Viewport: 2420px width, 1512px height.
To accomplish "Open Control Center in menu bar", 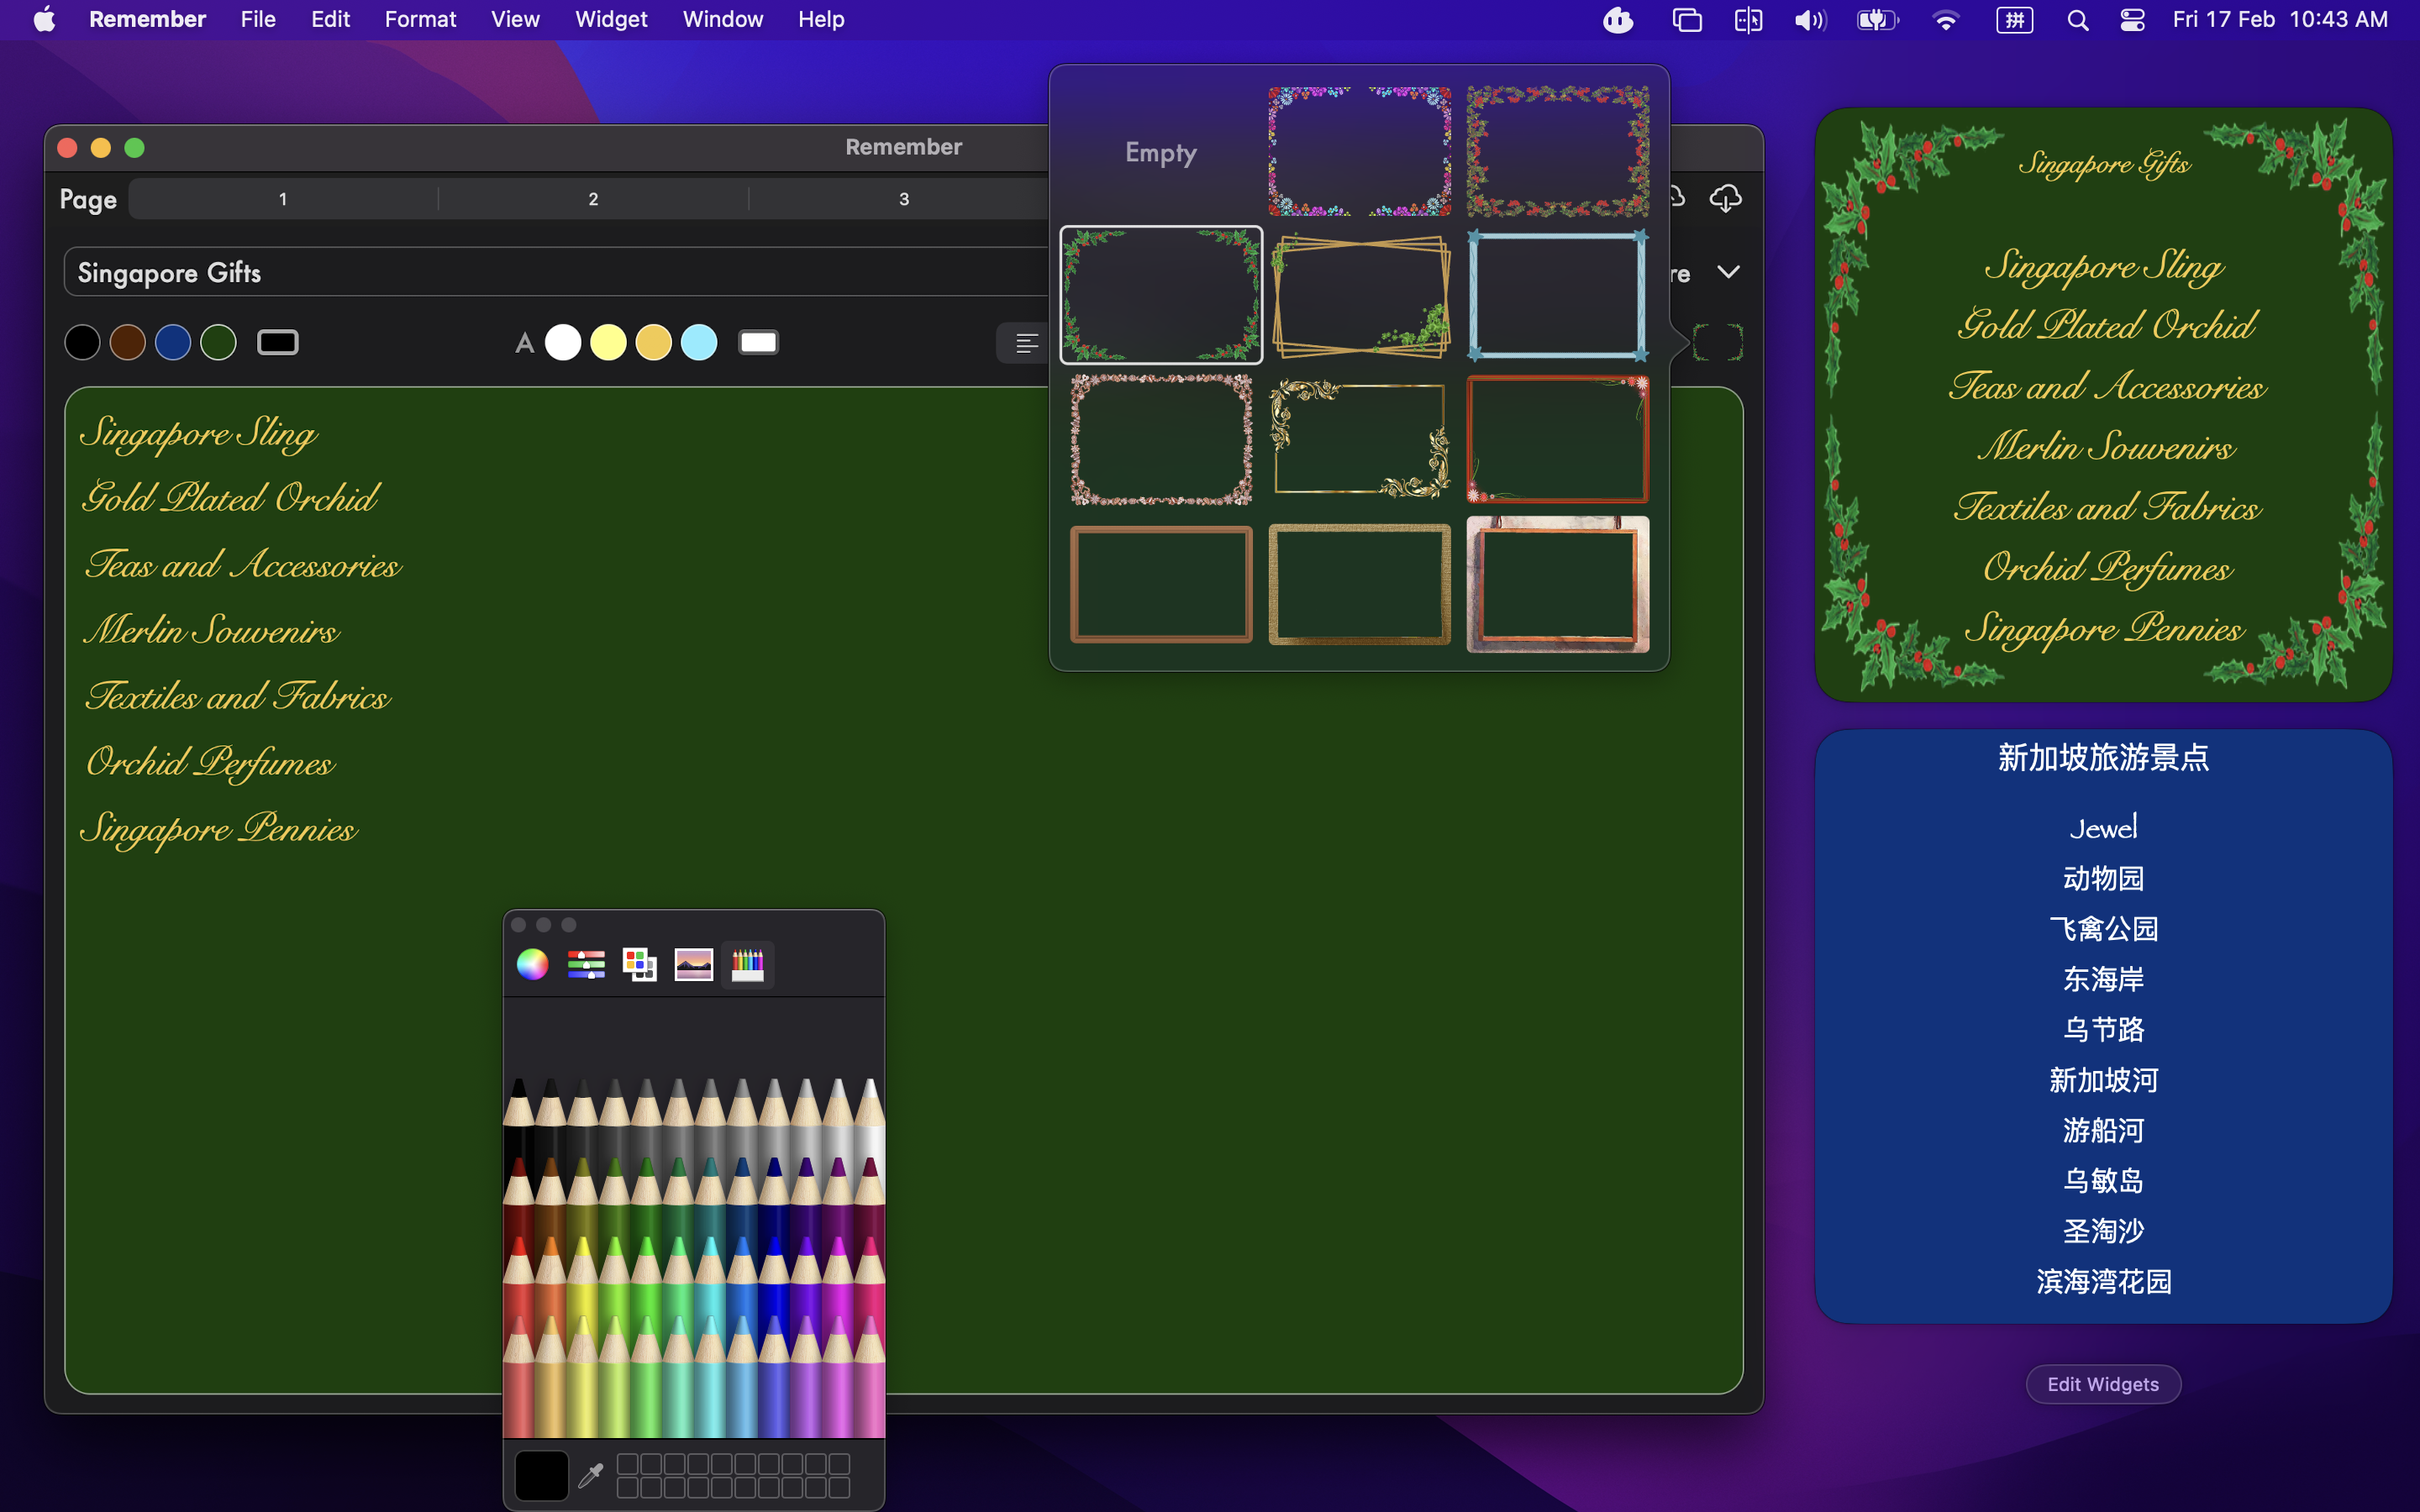I will pyautogui.click(x=2131, y=20).
